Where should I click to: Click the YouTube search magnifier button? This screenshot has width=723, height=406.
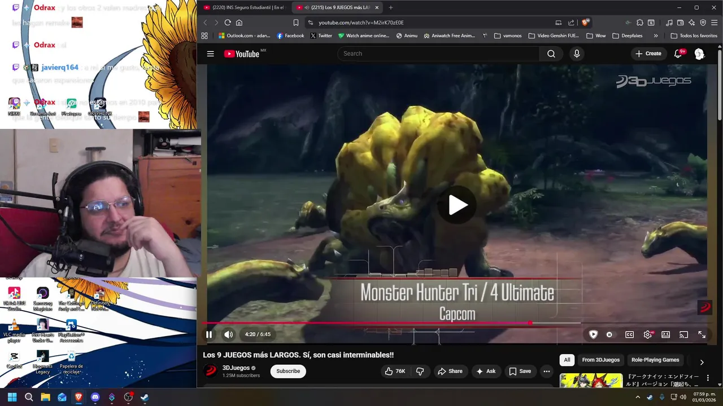click(551, 54)
